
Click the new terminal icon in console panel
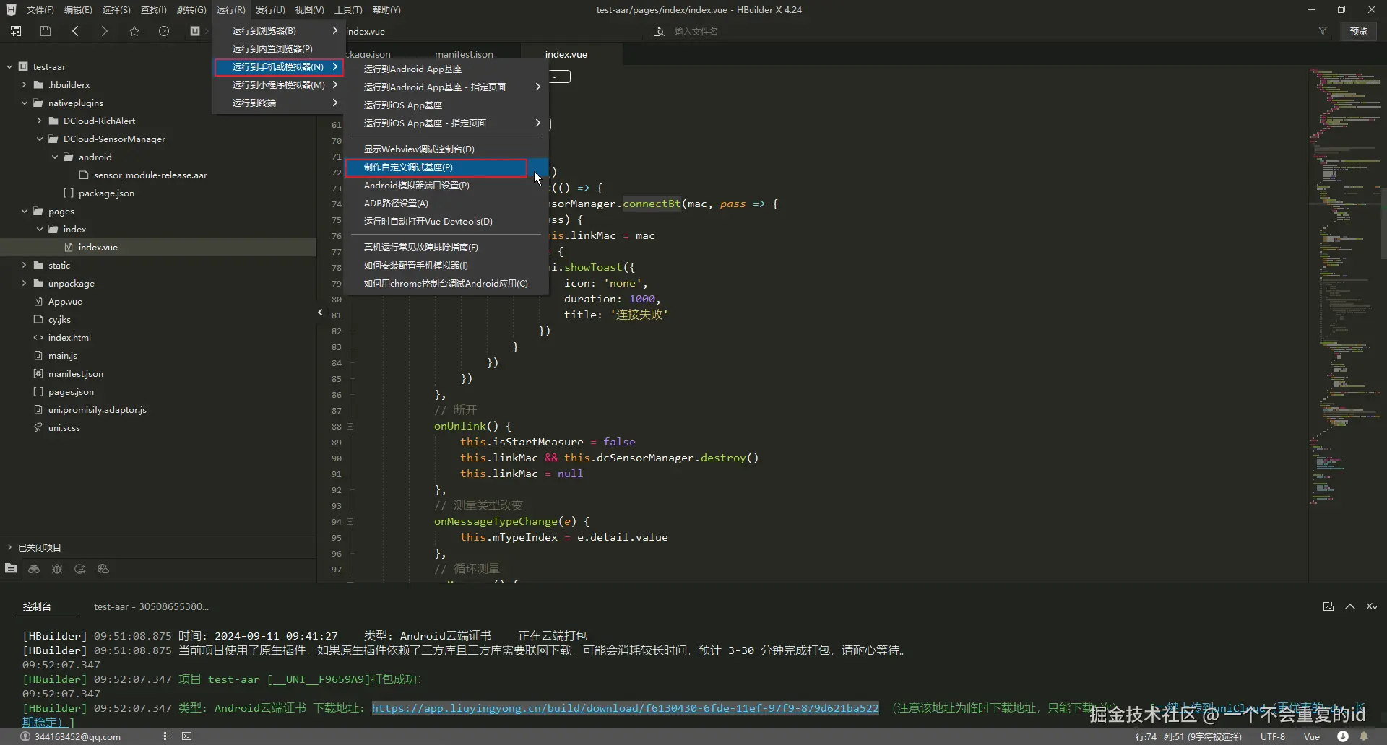pyautogui.click(x=1328, y=606)
